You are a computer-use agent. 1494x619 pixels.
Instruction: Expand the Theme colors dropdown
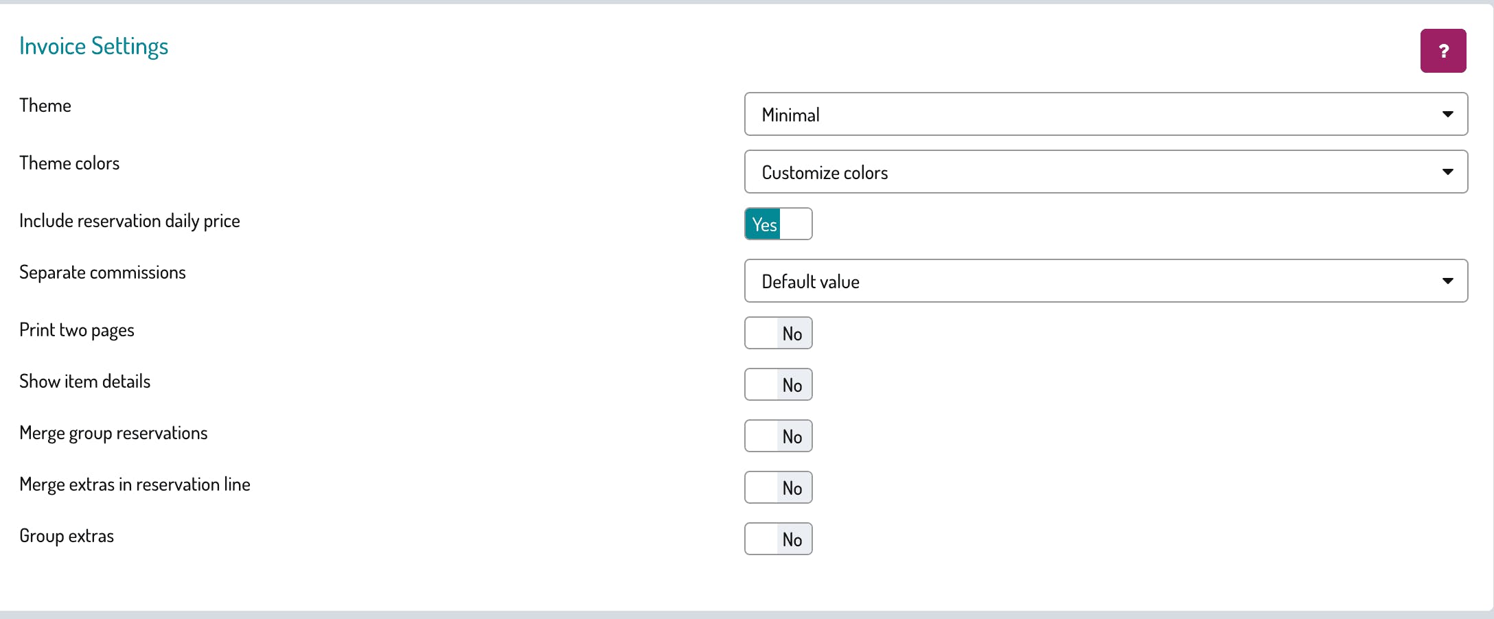pyautogui.click(x=1105, y=172)
